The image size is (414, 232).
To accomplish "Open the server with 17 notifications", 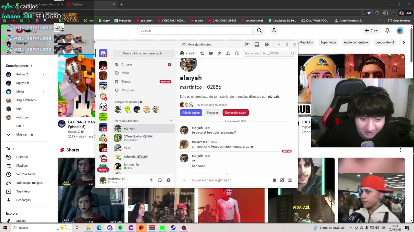I will click(x=103, y=65).
